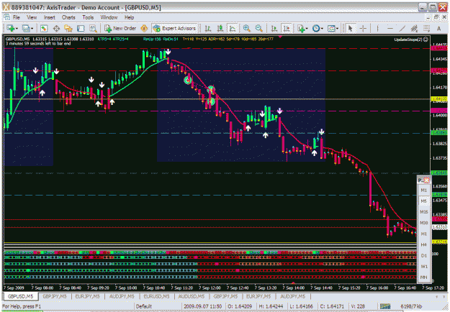Show the Market Watch window
Viewport: 450px width, 312px height.
(44, 28)
